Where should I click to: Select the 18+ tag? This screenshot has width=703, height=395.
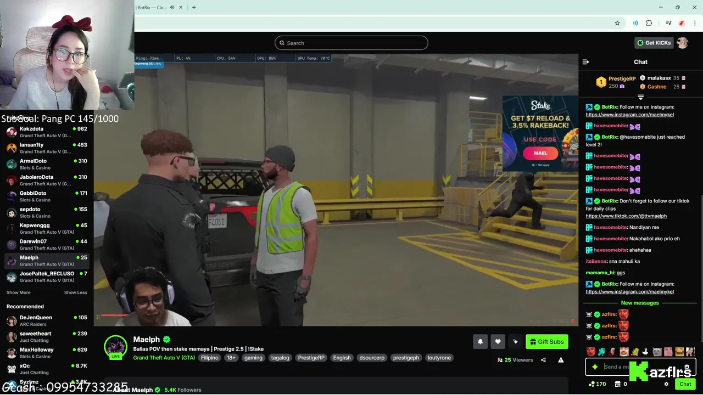pos(231,358)
